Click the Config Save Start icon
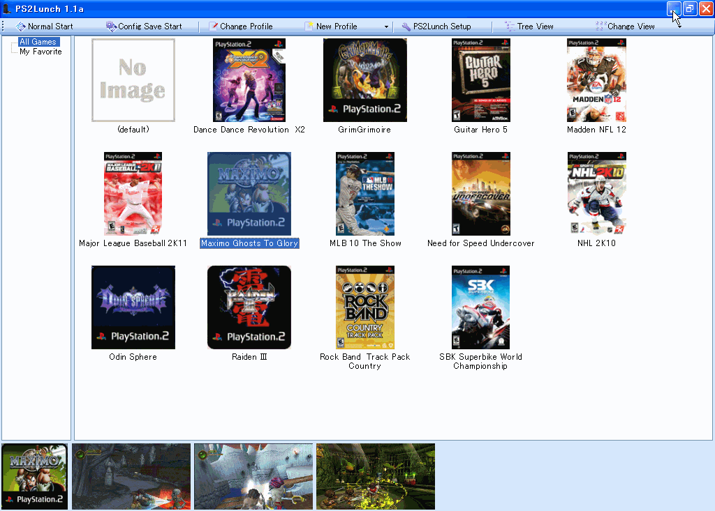Image resolution: width=715 pixels, height=511 pixels. (111, 26)
